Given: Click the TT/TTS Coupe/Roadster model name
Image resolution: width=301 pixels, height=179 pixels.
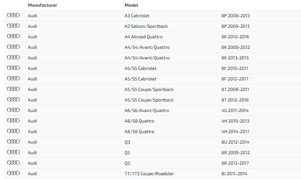Looking at the screenshot, I should [x=149, y=174].
